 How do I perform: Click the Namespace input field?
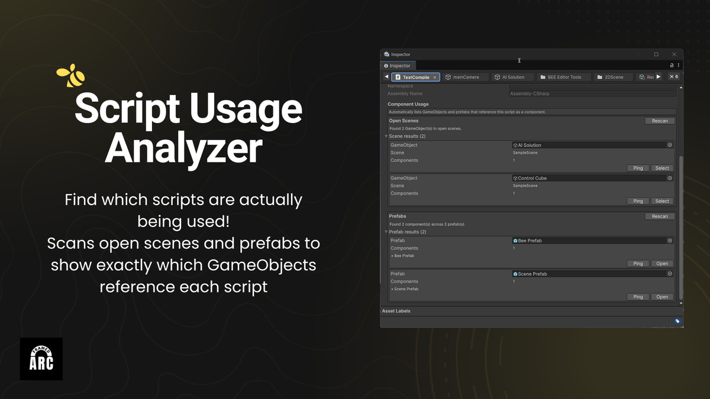592,86
